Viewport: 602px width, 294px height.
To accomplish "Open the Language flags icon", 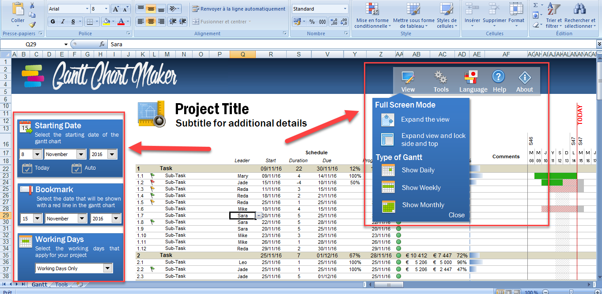I will (472, 78).
